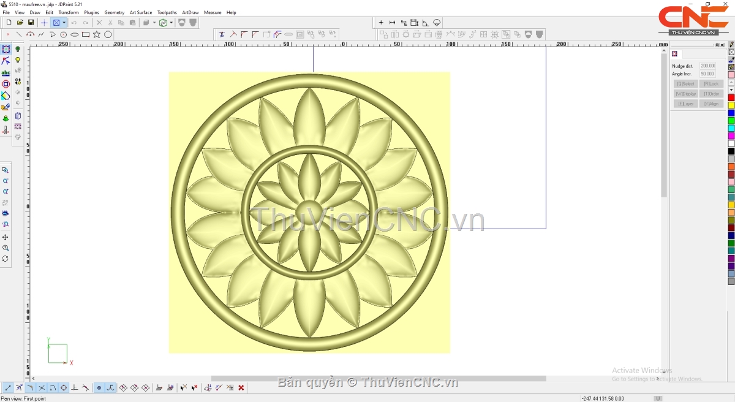Click the light bulb icon in left toolbar

(18, 60)
